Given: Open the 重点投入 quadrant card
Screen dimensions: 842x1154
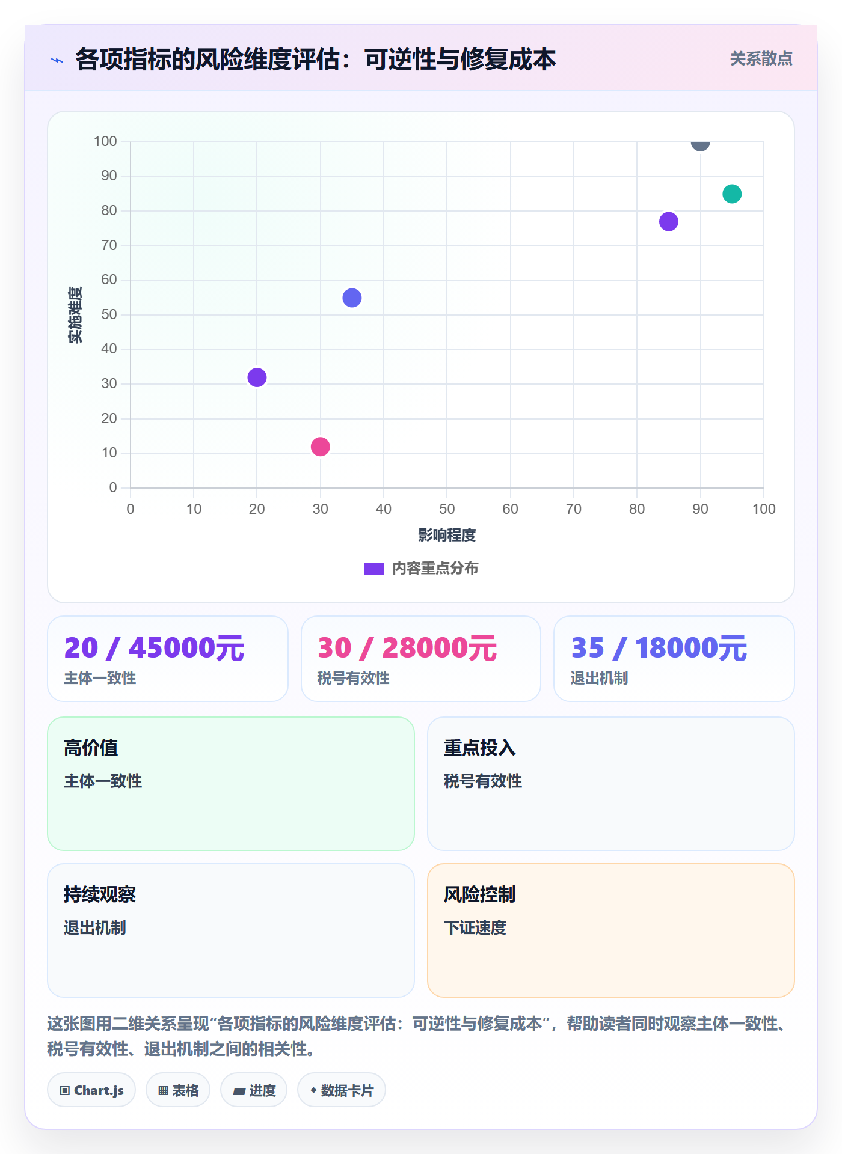Looking at the screenshot, I should tap(611, 784).
